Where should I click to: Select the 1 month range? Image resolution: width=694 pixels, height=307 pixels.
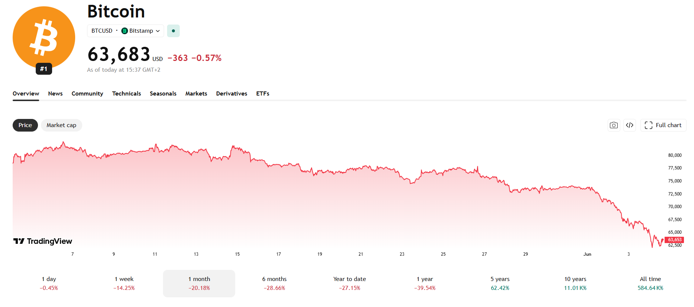199,284
